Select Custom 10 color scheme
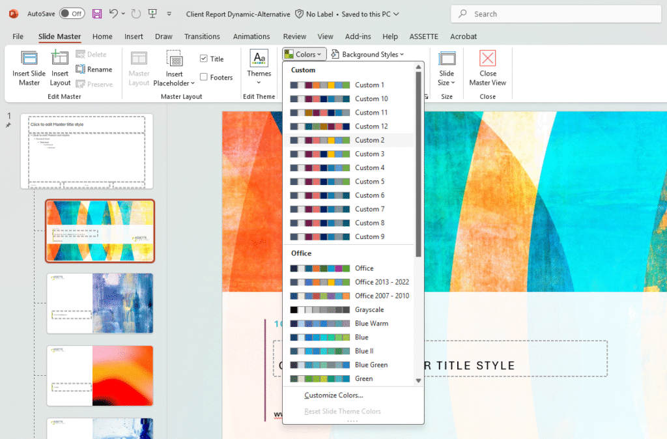Image resolution: width=667 pixels, height=439 pixels. point(349,99)
